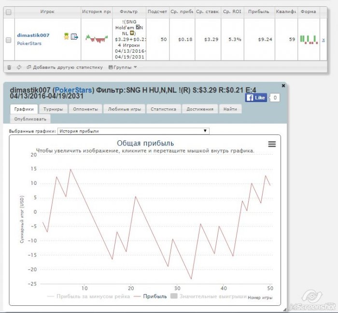Sort by Прибыль column header
Image resolution: width=338 pixels, height=313 pixels.
pos(259,12)
